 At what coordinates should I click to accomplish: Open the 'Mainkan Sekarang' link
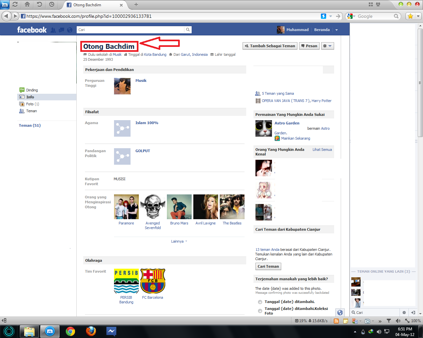click(x=295, y=138)
